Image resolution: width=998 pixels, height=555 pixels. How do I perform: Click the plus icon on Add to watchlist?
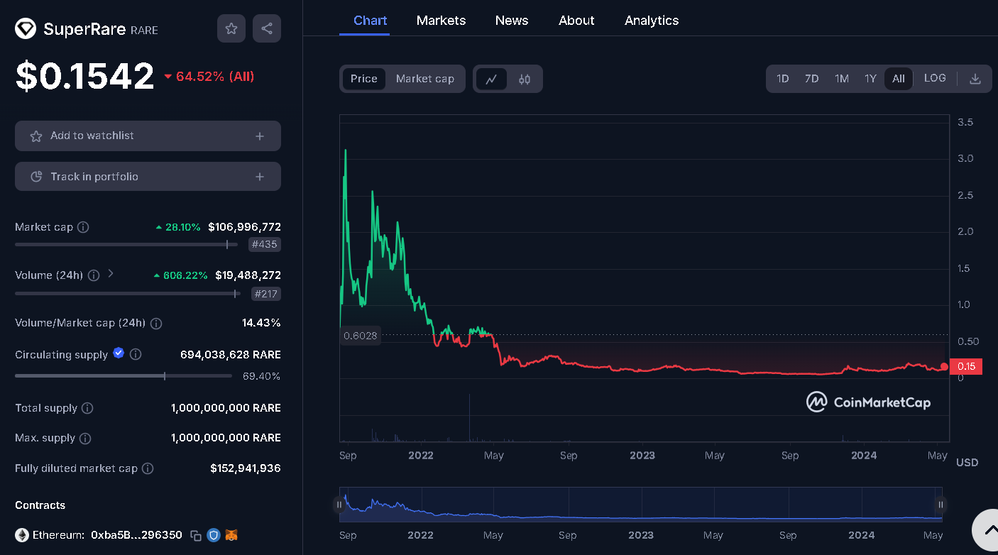click(x=260, y=136)
